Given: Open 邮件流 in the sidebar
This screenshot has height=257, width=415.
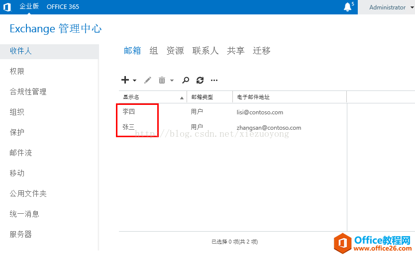Looking at the screenshot, I should [x=20, y=153].
